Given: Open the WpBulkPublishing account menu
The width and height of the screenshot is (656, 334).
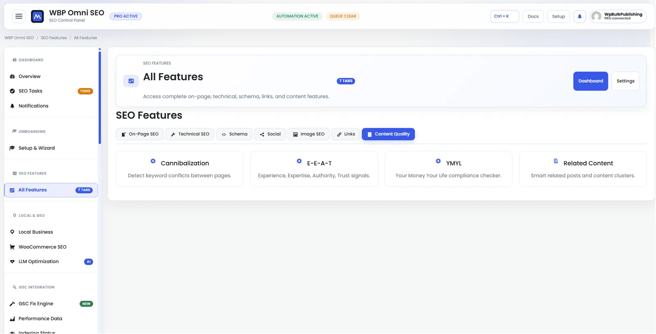Looking at the screenshot, I should 618,16.
